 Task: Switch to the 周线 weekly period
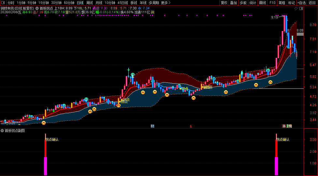(x=89, y=3)
